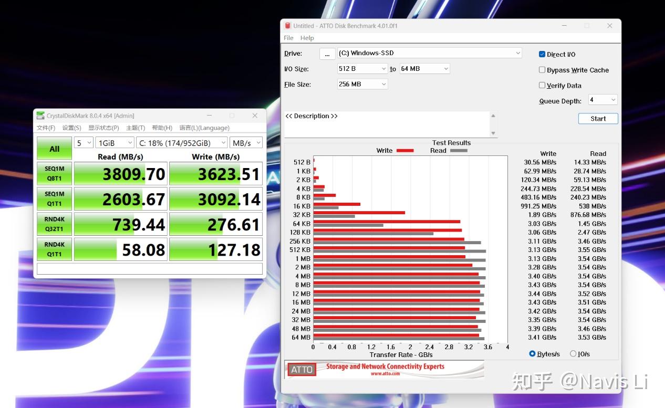Click SEQ1M Q1T1 write value 3092.14
The width and height of the screenshot is (665, 408).
coord(216,199)
